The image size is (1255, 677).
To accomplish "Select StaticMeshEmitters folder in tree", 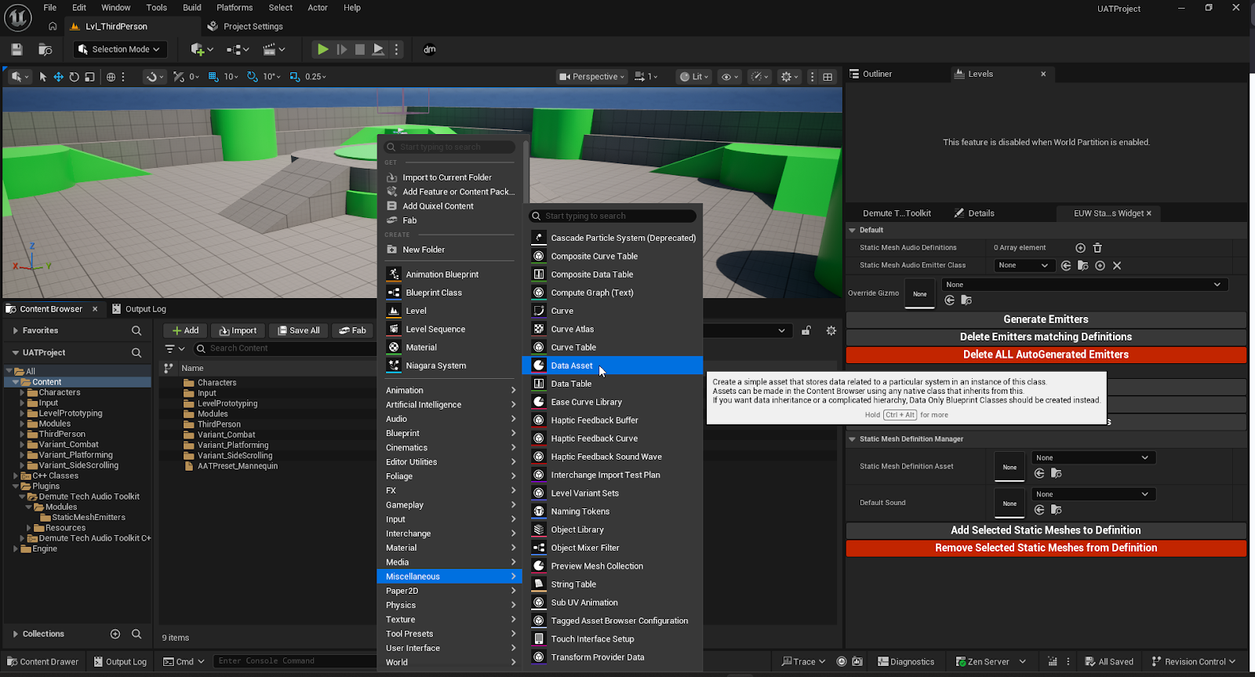I will (x=88, y=517).
